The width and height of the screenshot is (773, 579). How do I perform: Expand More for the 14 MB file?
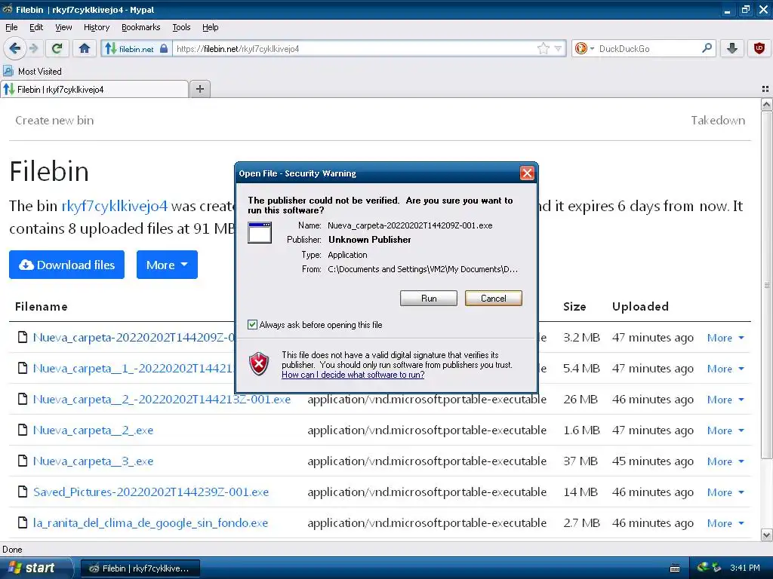(x=725, y=492)
